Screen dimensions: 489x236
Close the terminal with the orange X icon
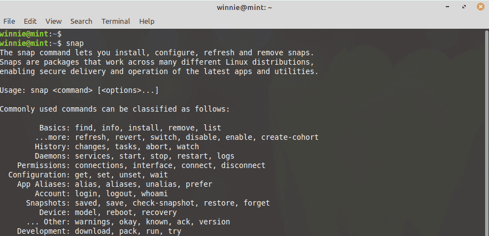(481, 7)
